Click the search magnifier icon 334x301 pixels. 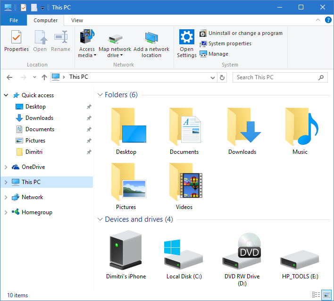point(321,77)
